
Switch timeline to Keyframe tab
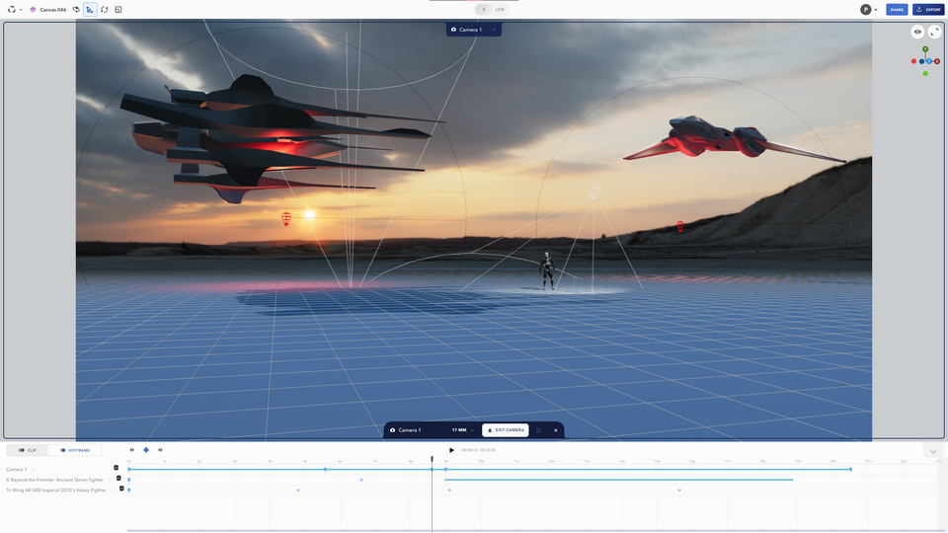[x=75, y=450]
